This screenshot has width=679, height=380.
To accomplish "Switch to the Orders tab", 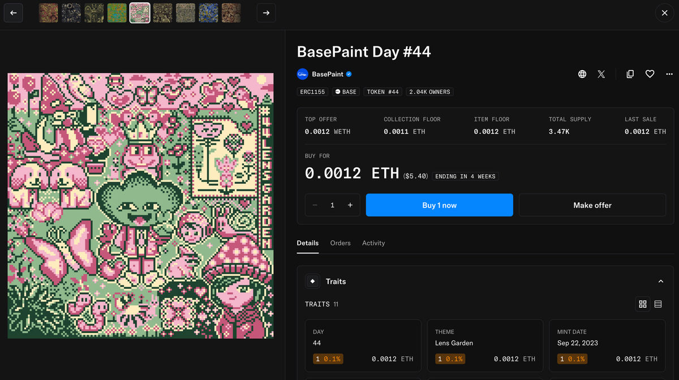I will 341,243.
